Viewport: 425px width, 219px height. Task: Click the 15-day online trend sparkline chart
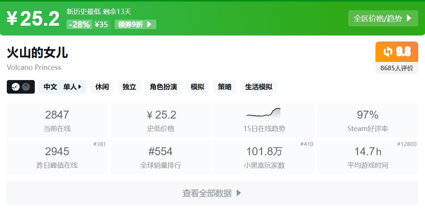coord(264,113)
